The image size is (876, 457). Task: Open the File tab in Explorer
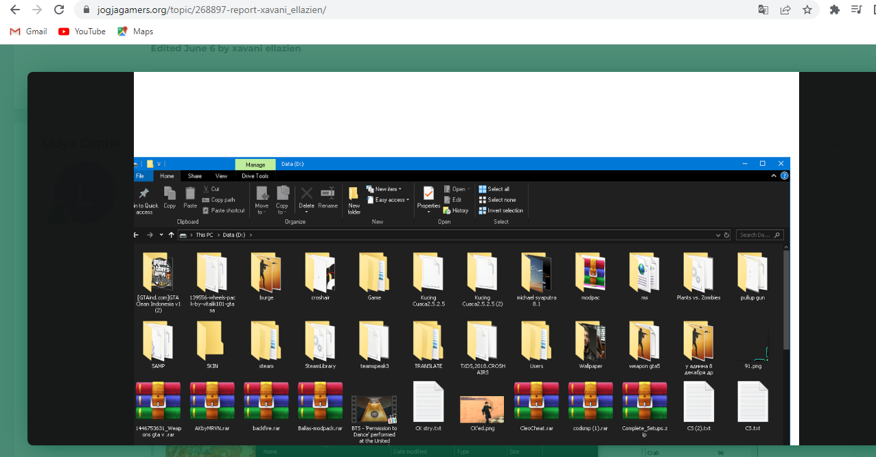click(x=140, y=176)
